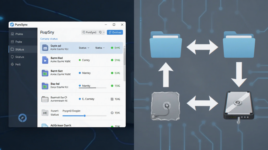Click the magnifier icon in the header PureSync box
This screenshot has width=268, height=150.
click(100, 32)
